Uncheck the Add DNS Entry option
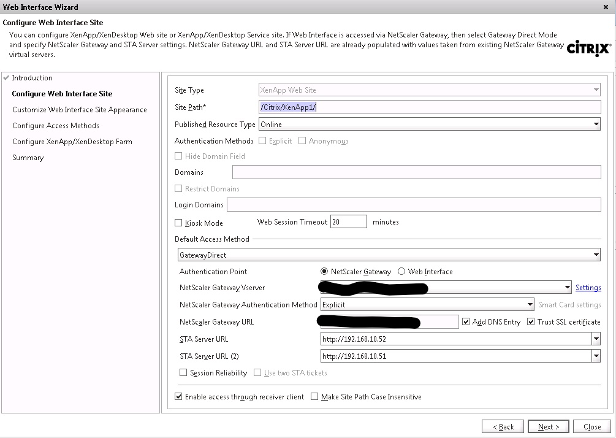 (466, 322)
